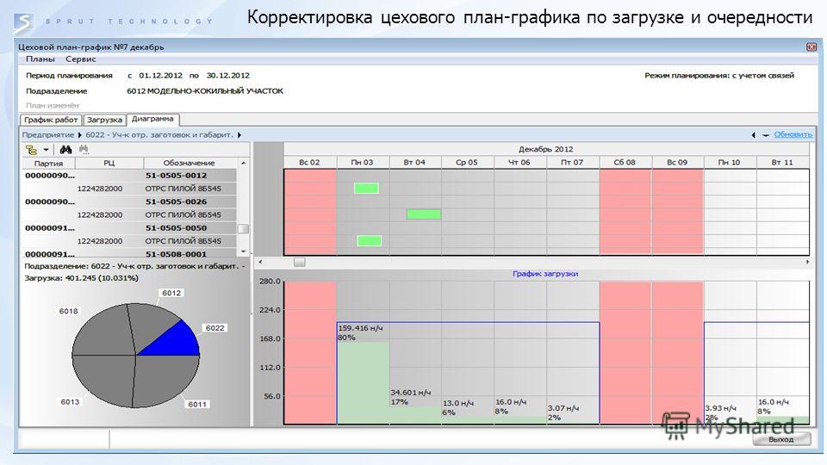
Task: Click the table vertical scrollbar thumb
Action: (243, 229)
